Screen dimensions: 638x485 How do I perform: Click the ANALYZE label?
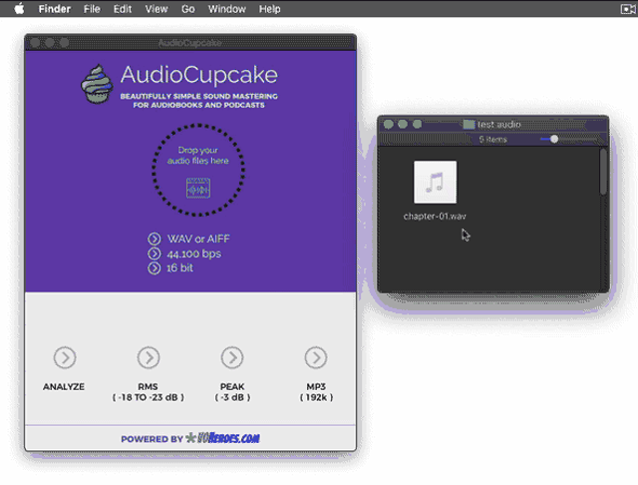click(x=64, y=386)
